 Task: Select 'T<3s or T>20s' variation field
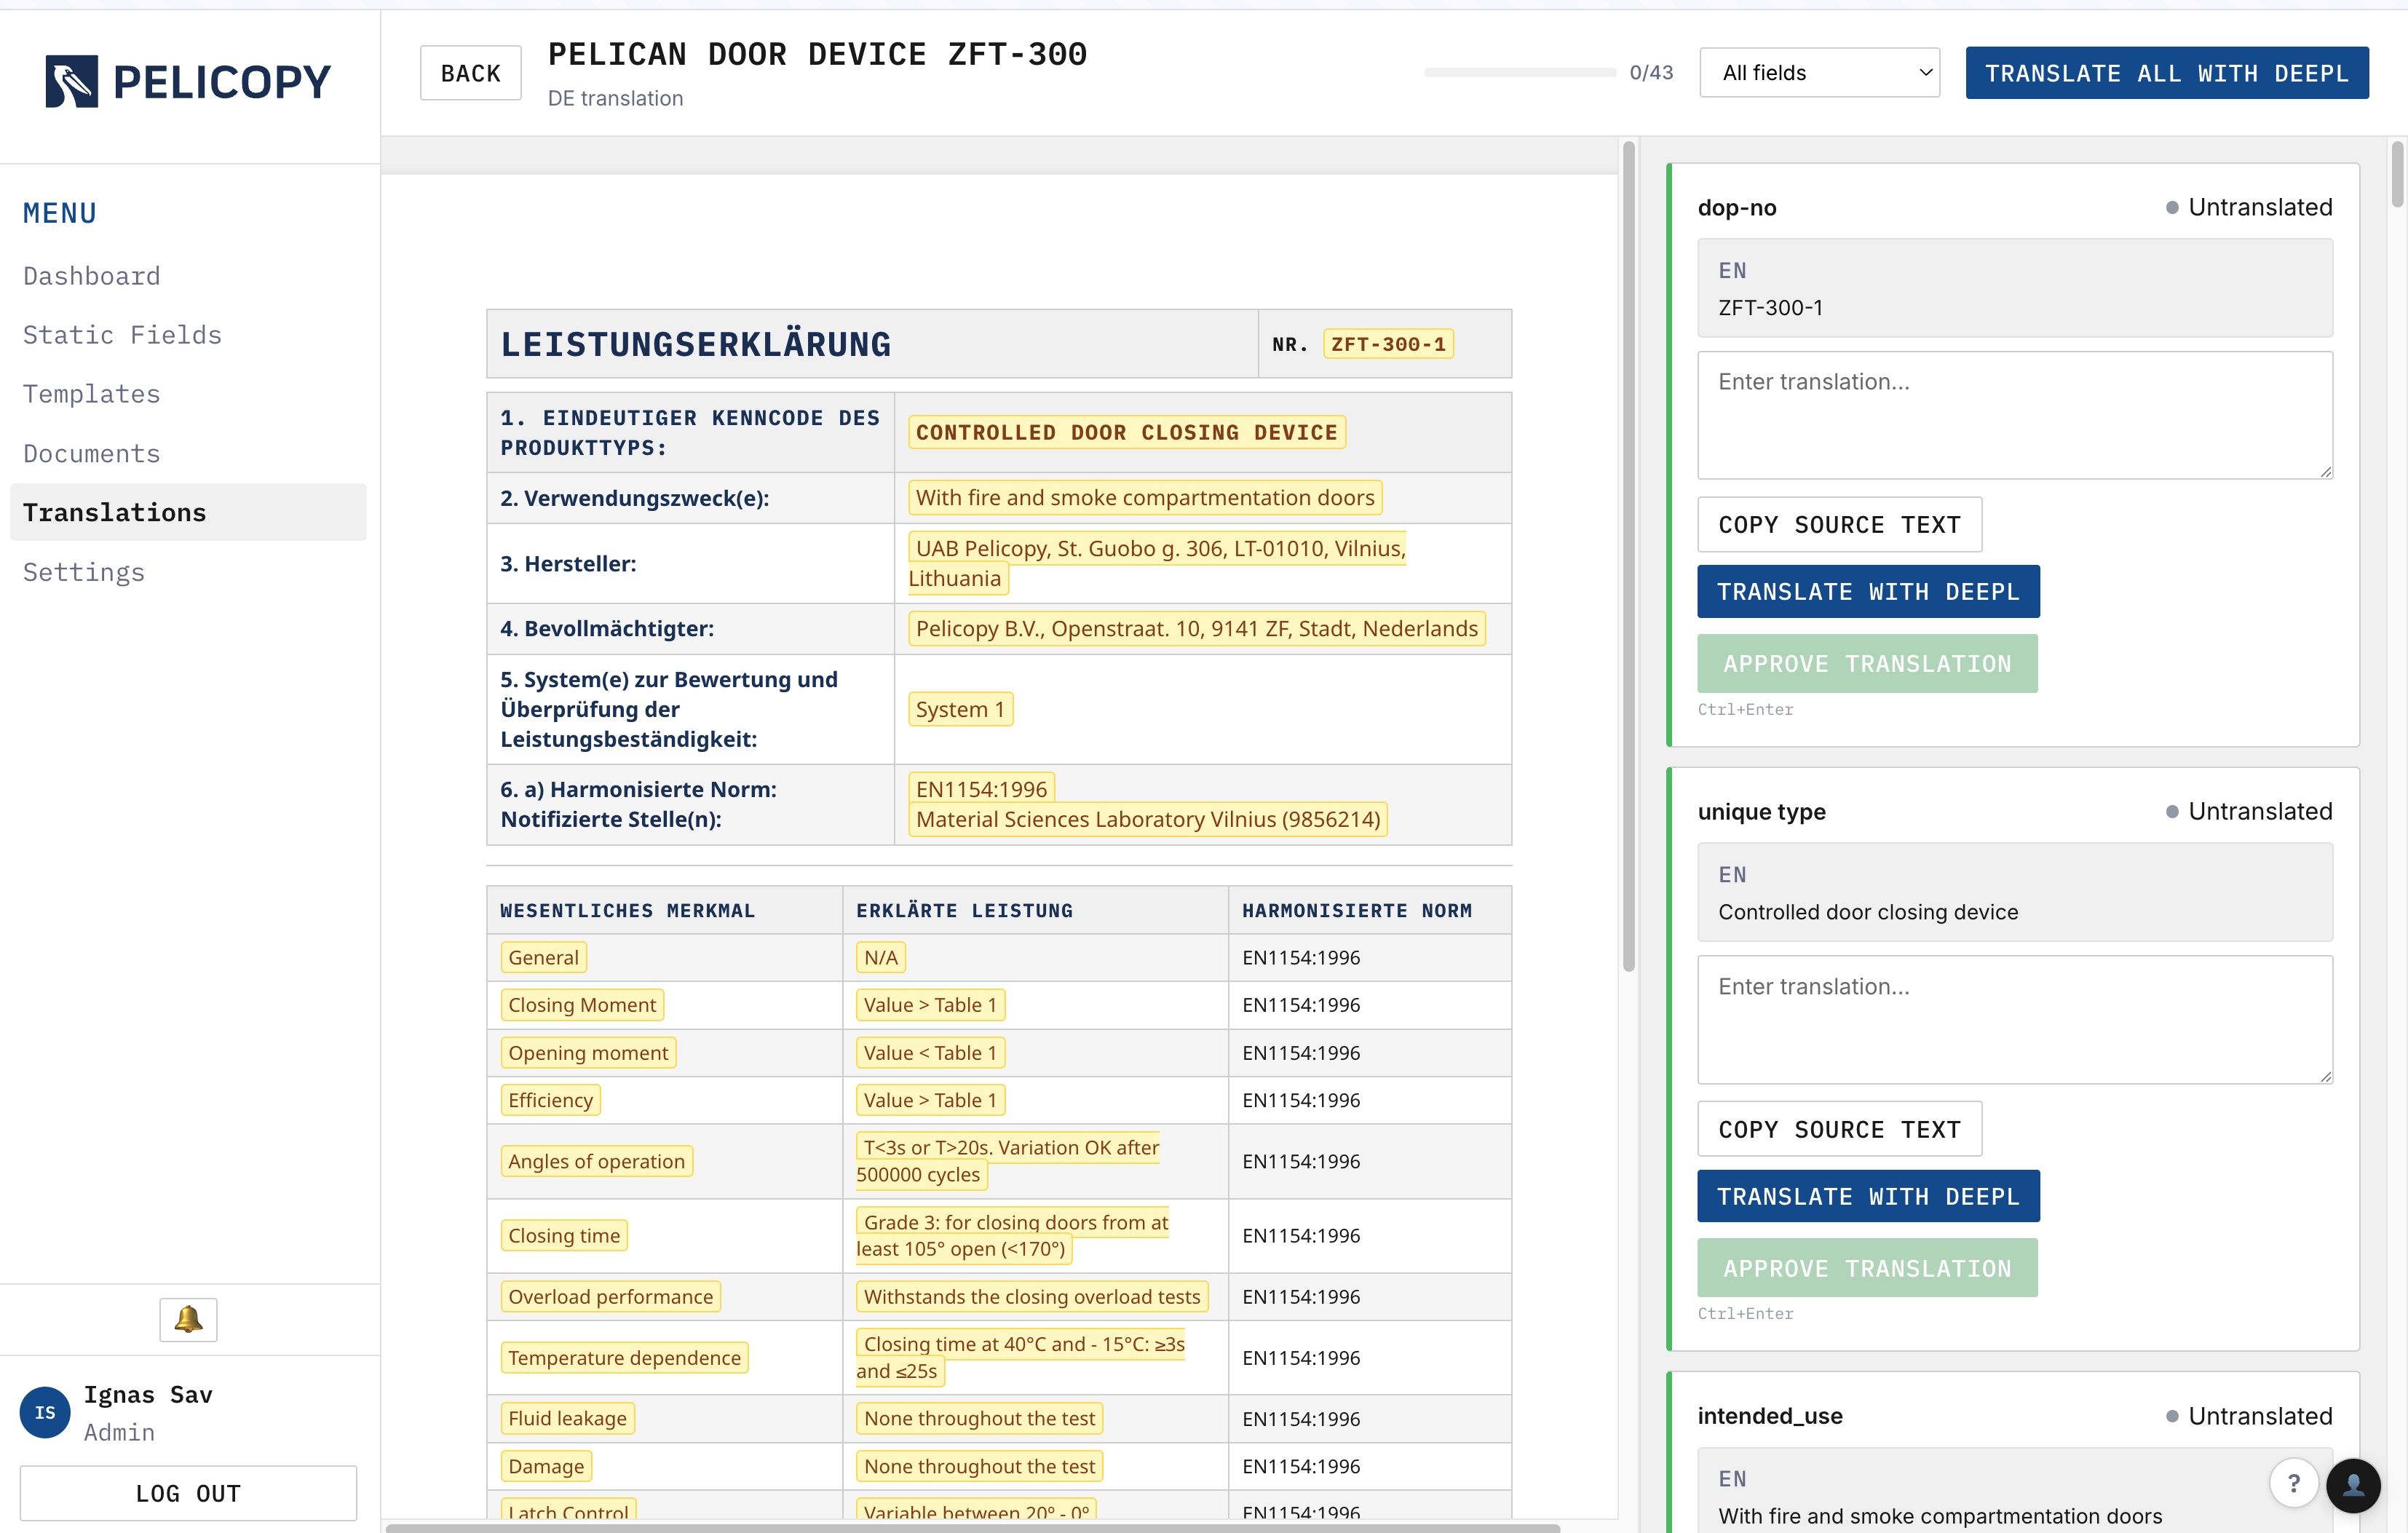(1008, 1161)
